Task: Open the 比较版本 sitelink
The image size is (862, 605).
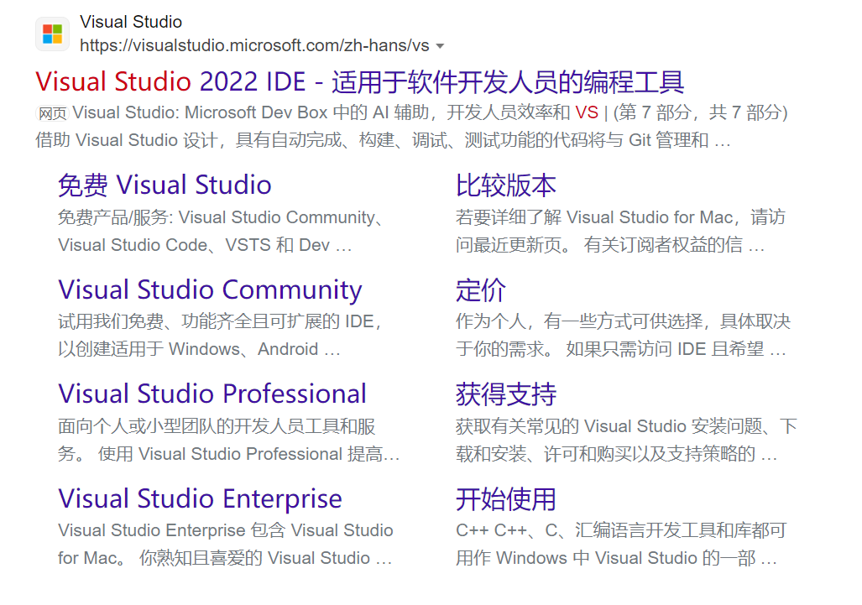Action: [x=506, y=185]
